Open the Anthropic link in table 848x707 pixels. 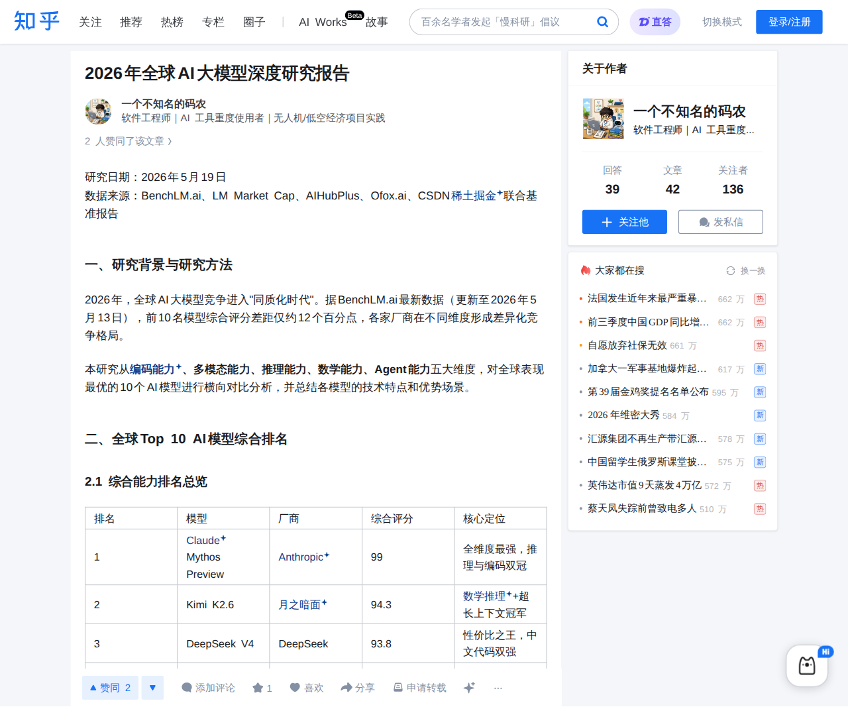coord(304,557)
